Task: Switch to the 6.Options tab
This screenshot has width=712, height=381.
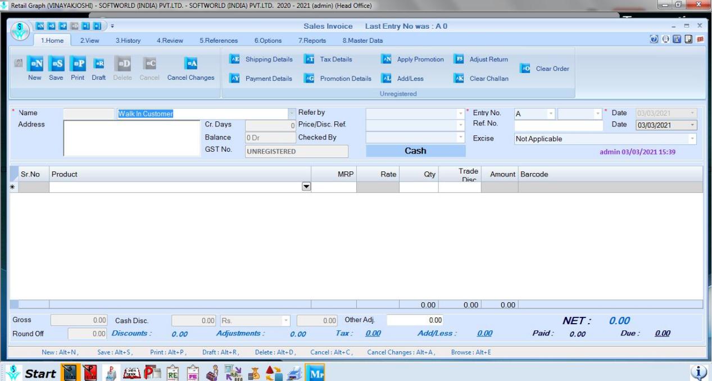Action: pos(268,40)
